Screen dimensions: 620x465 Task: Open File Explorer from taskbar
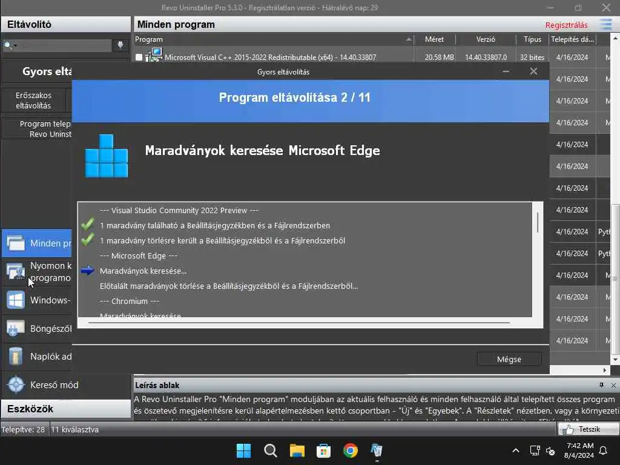(x=297, y=450)
